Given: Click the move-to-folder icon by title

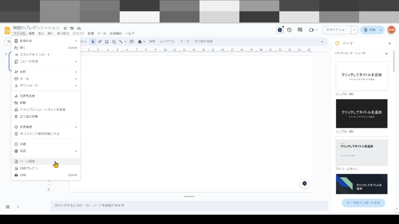Looking at the screenshot, I should tap(72, 28).
